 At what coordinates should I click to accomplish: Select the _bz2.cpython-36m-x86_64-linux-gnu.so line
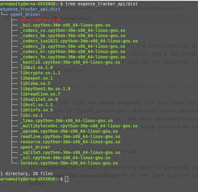pos(65,25)
